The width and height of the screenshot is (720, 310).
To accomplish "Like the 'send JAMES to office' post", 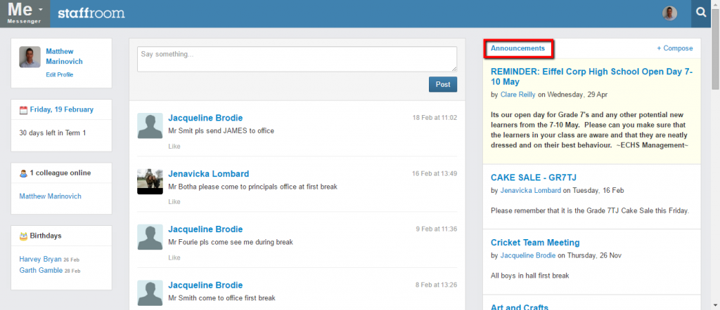I will [x=174, y=147].
